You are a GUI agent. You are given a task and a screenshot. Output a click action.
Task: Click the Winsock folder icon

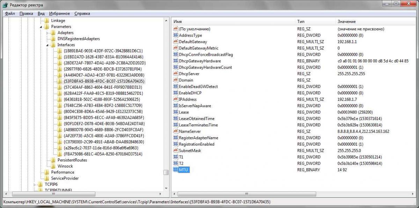53,166
